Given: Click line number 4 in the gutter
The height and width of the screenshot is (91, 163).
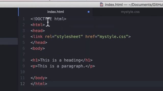Looking at the screenshot, I should pyautogui.click(x=24, y=37).
